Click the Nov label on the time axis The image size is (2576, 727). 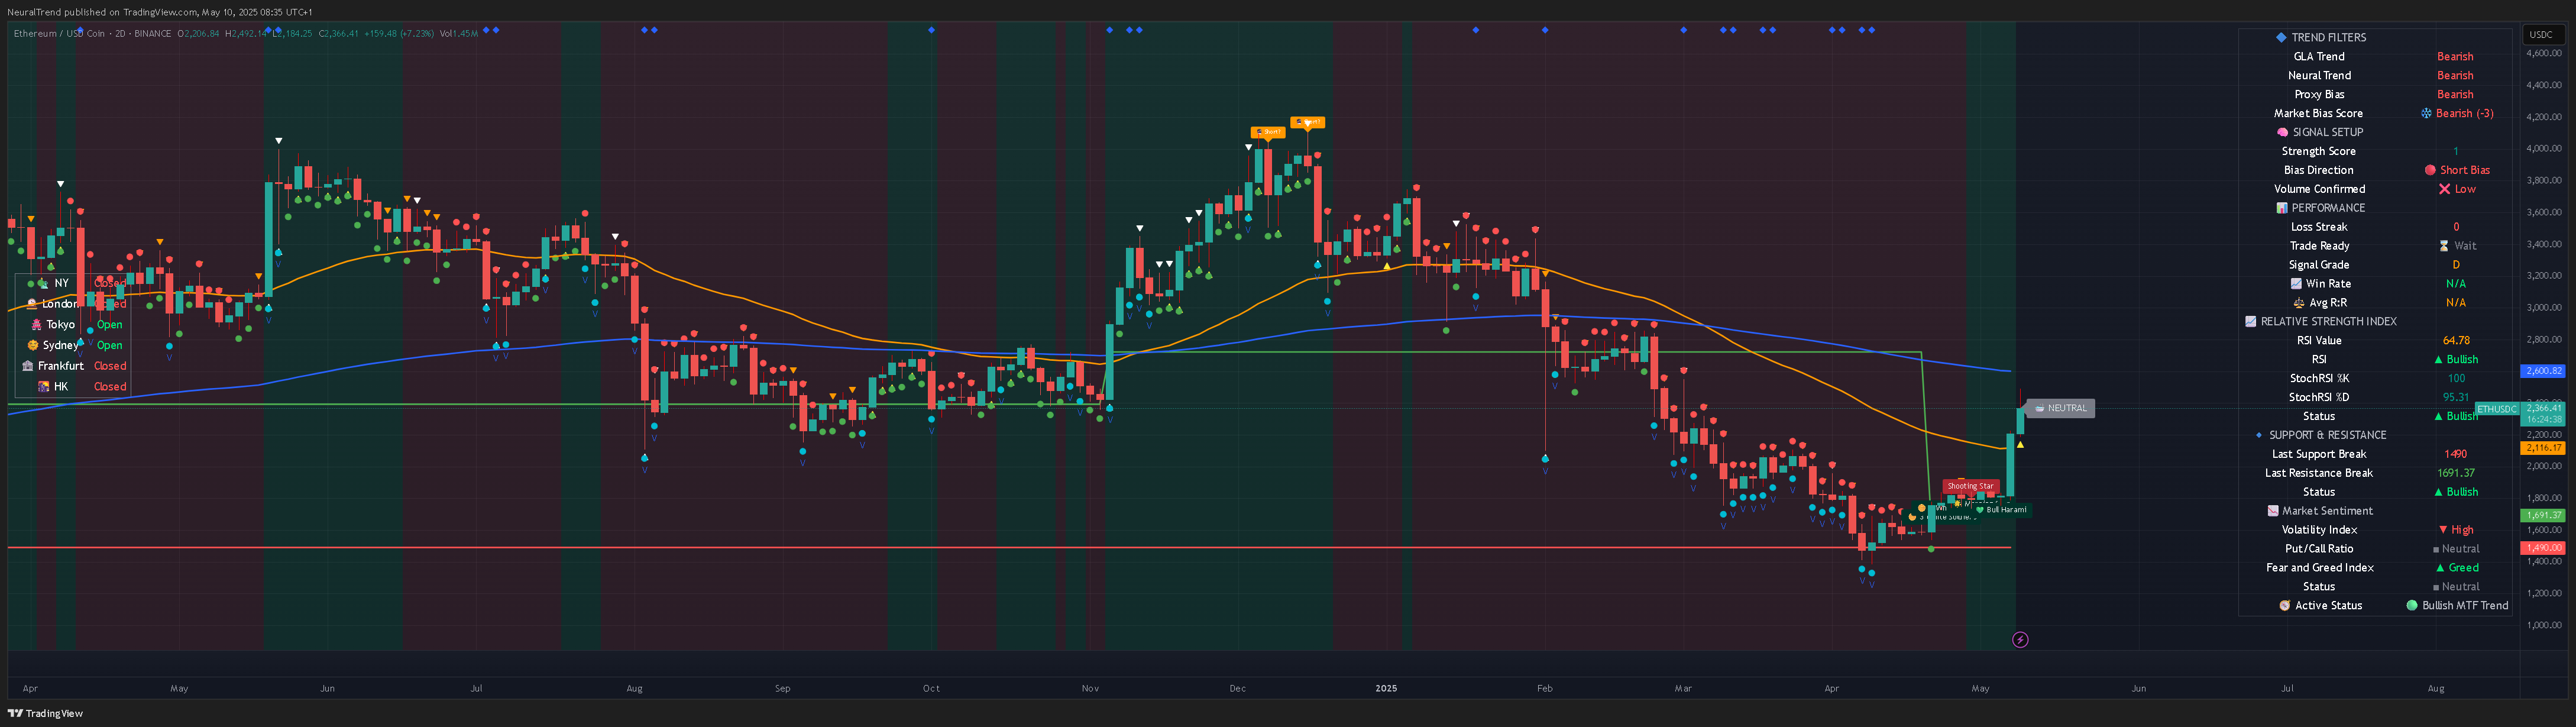point(1090,688)
